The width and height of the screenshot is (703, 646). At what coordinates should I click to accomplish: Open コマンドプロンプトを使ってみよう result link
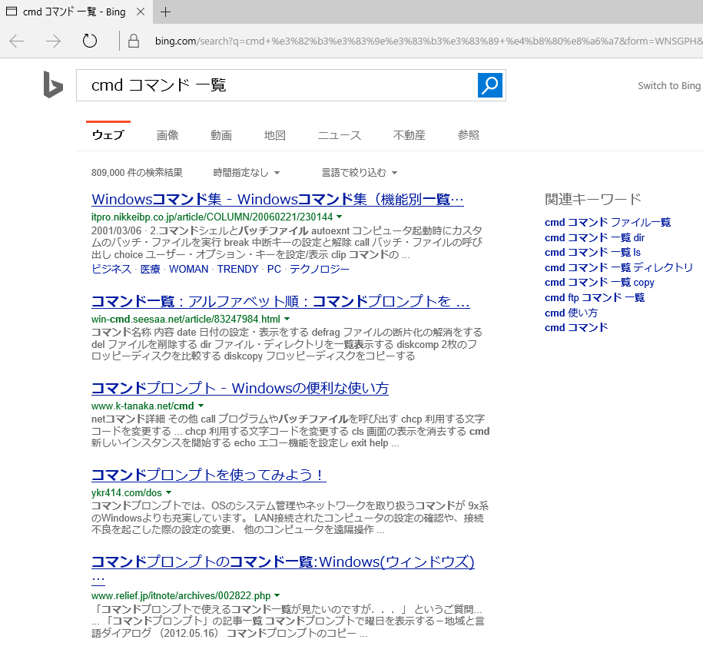point(208,475)
